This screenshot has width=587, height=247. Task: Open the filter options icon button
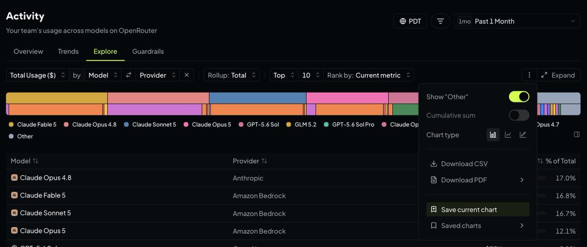coord(440,21)
